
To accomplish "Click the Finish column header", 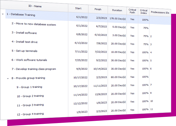I will pos(98,9).
